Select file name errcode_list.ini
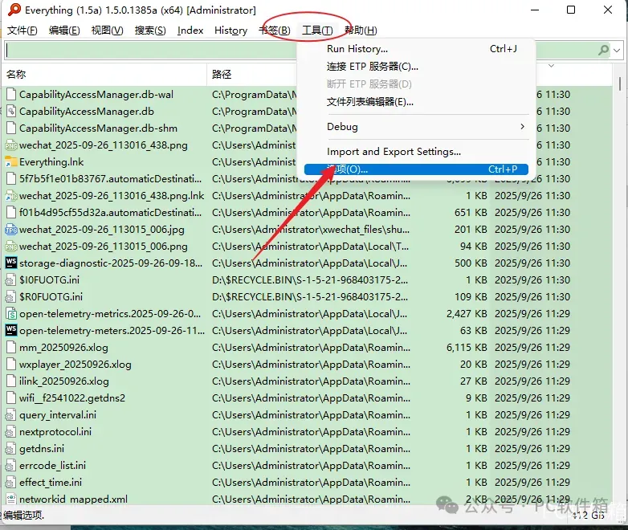The image size is (628, 530). point(52,466)
